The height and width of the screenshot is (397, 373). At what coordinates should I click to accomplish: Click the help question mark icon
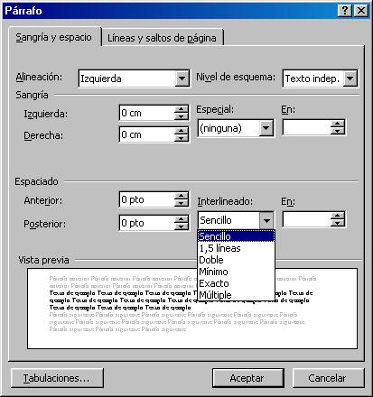[x=345, y=11]
